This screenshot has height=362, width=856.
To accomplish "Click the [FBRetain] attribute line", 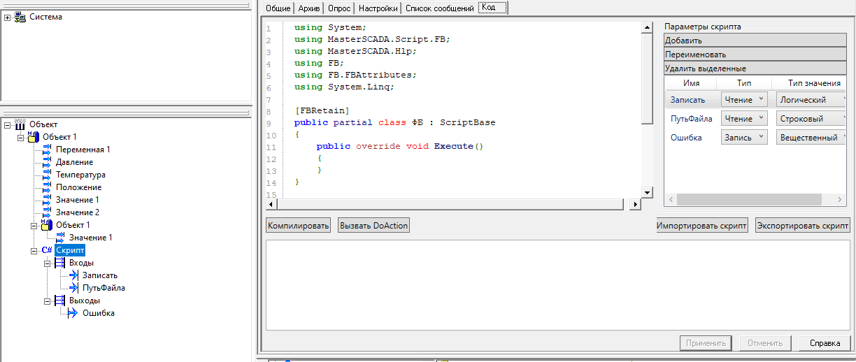I will 322,110.
